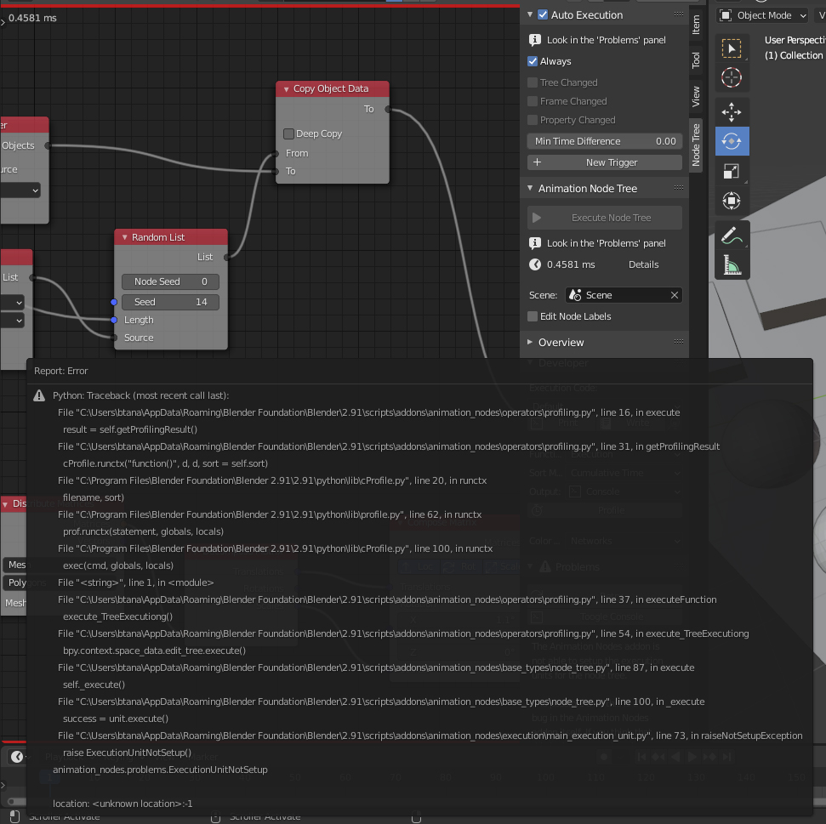Screen dimensions: 826x824
Task: Select the Measure tool
Action: point(732,265)
